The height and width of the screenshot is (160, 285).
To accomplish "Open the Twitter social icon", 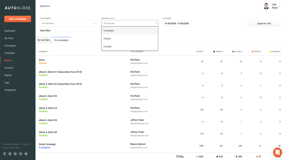I will [10, 154].
